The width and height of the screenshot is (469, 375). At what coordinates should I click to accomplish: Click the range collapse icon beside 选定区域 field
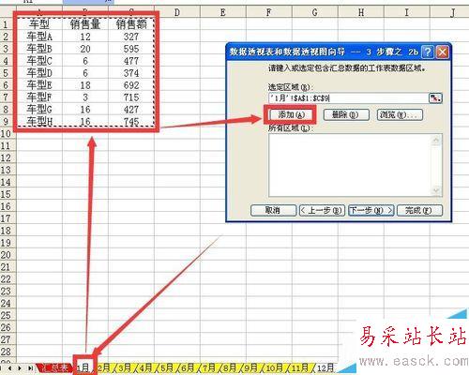pyautogui.click(x=435, y=98)
